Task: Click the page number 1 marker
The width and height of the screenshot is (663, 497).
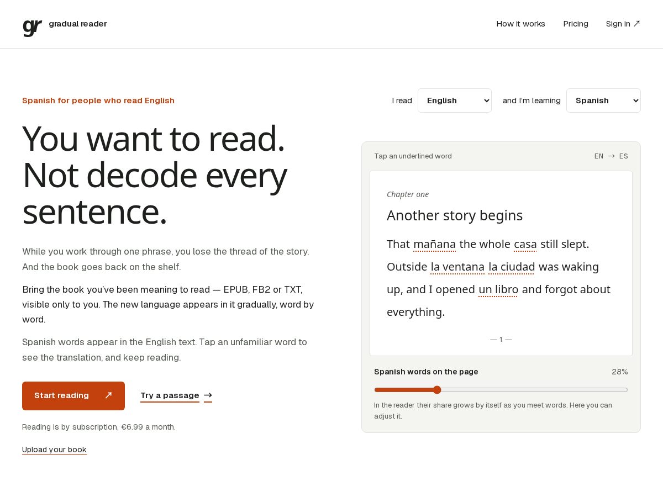Action: (x=501, y=340)
